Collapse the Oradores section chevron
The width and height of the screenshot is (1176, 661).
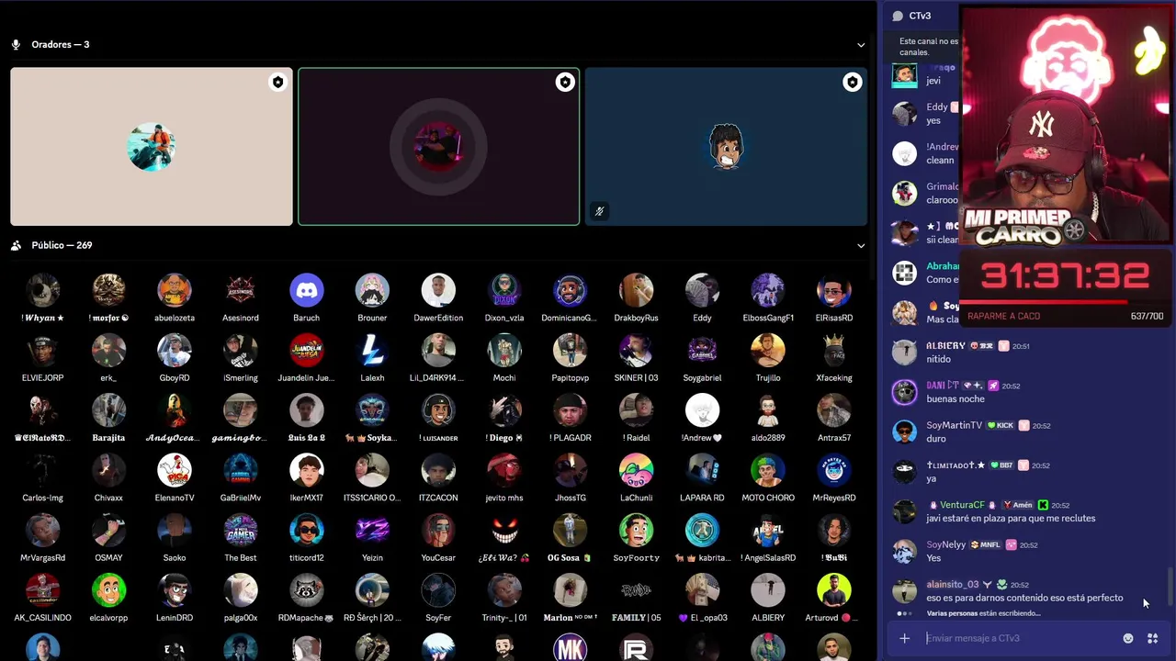861,44
